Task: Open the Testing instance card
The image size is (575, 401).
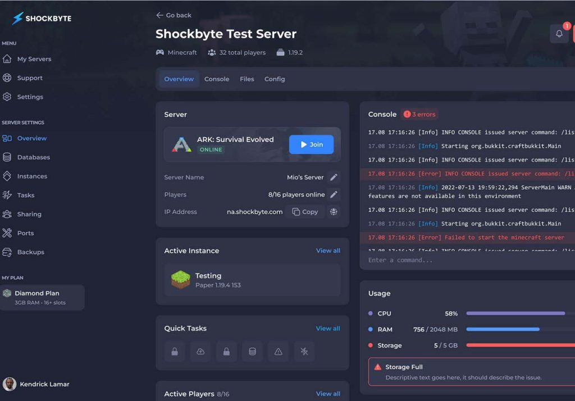Action: 252,280
